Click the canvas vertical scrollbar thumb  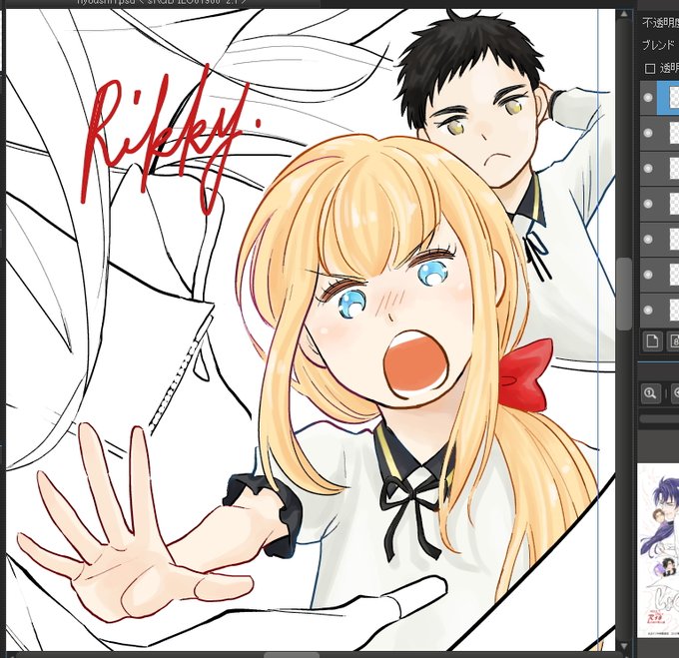623,294
